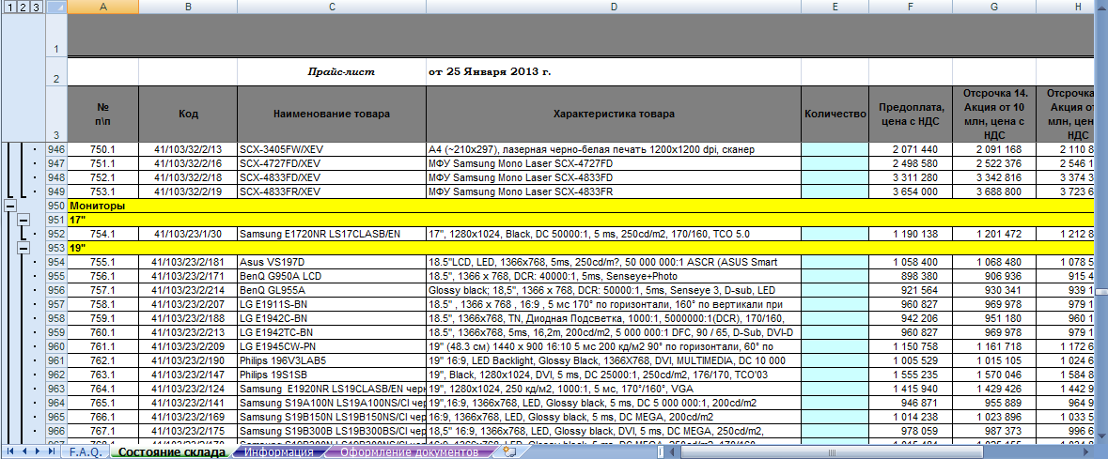Select the prepayment price 1 190 138
The width and height of the screenshot is (1108, 459).
[x=911, y=234]
